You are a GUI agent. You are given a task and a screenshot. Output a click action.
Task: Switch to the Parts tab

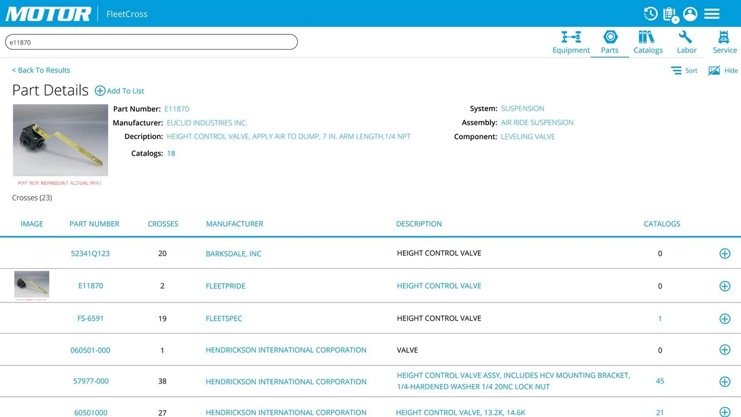point(610,42)
